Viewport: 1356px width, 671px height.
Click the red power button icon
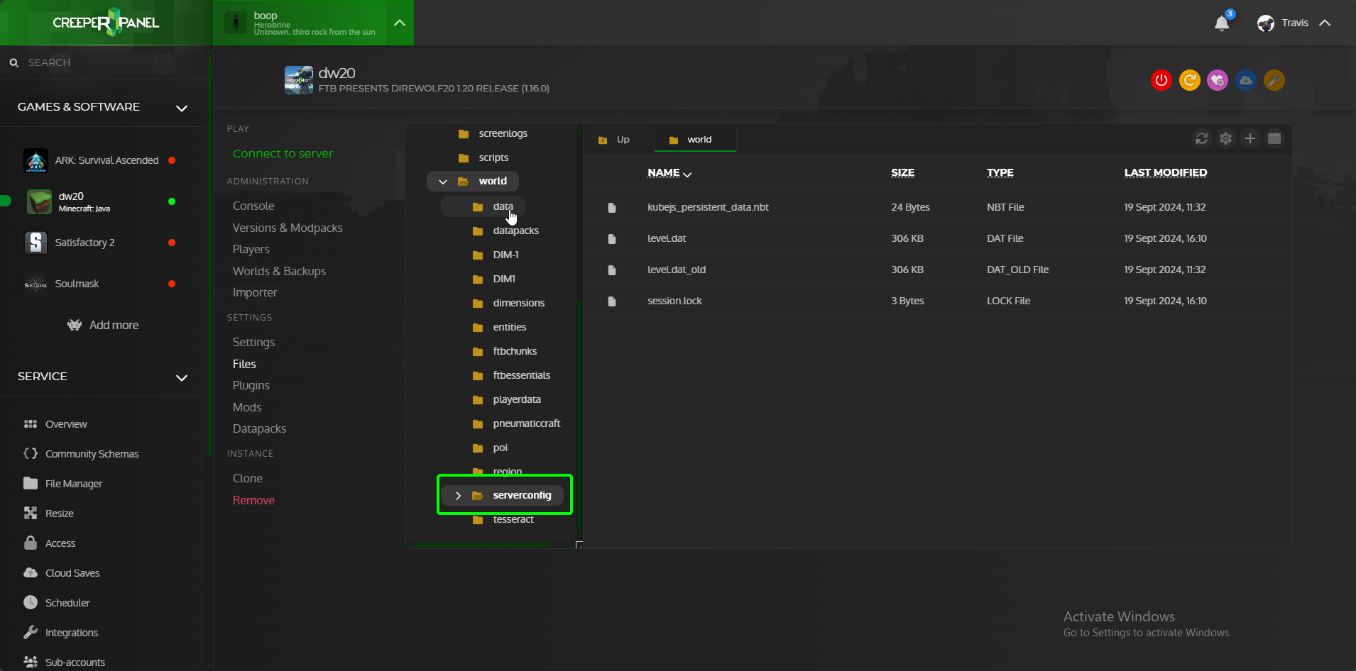(1161, 80)
